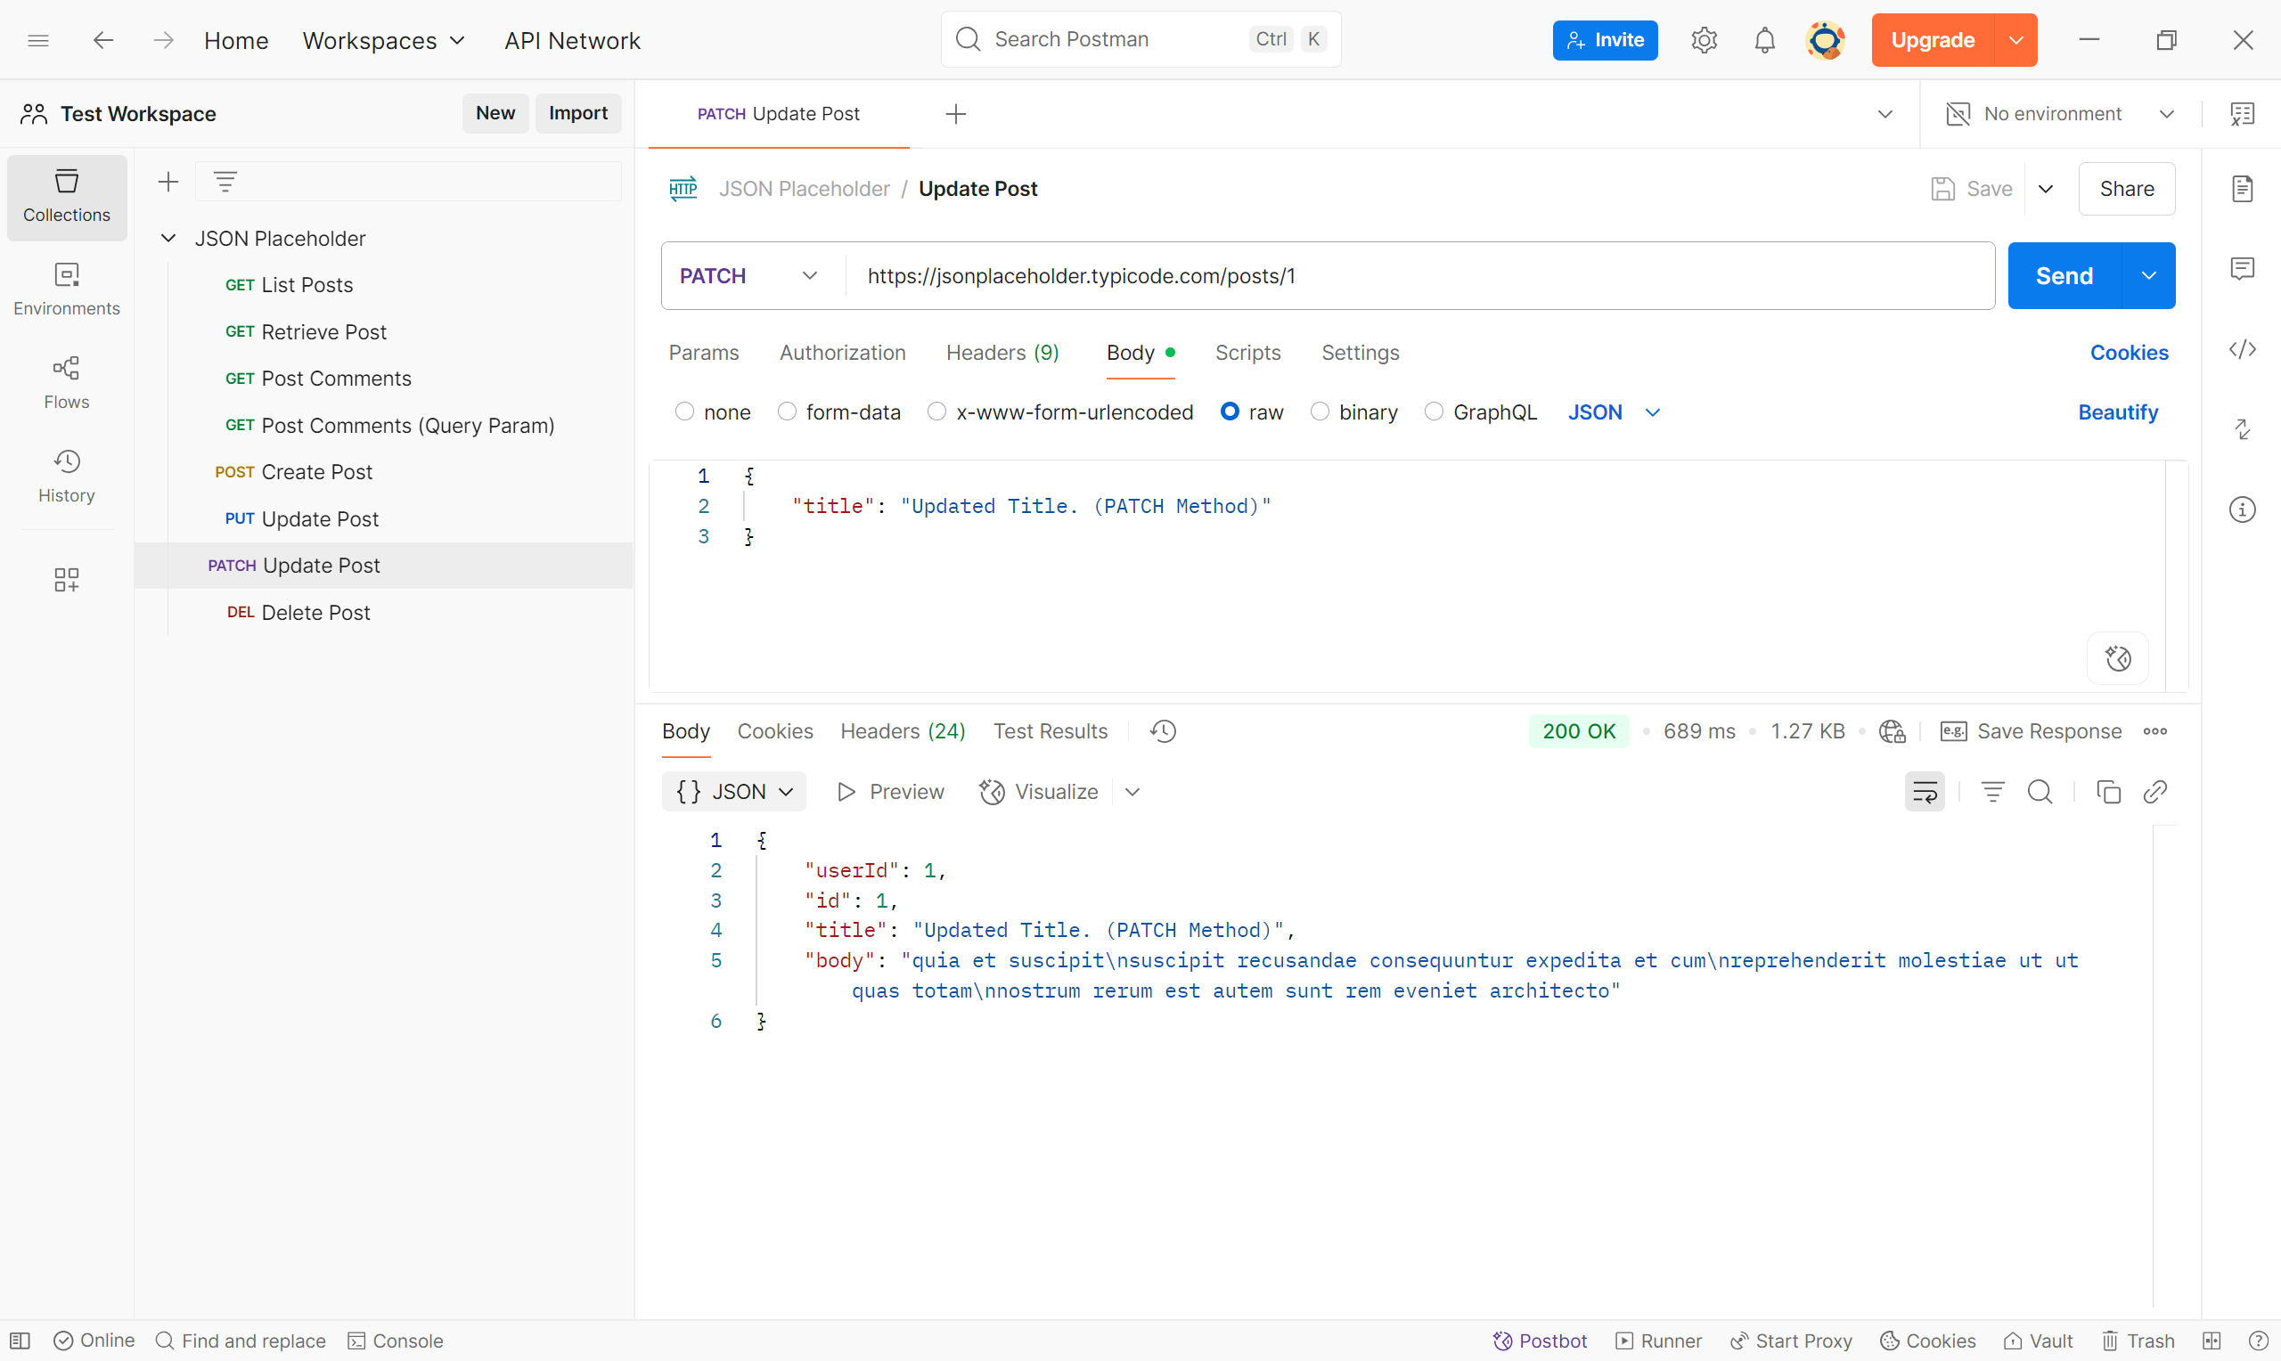Image resolution: width=2281 pixels, height=1361 pixels.
Task: Click the Share button
Action: pos(2126,189)
